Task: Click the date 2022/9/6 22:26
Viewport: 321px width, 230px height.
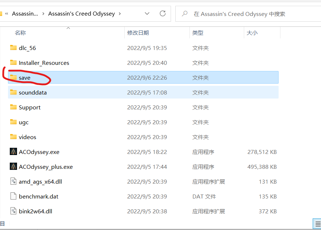Action: click(x=147, y=78)
